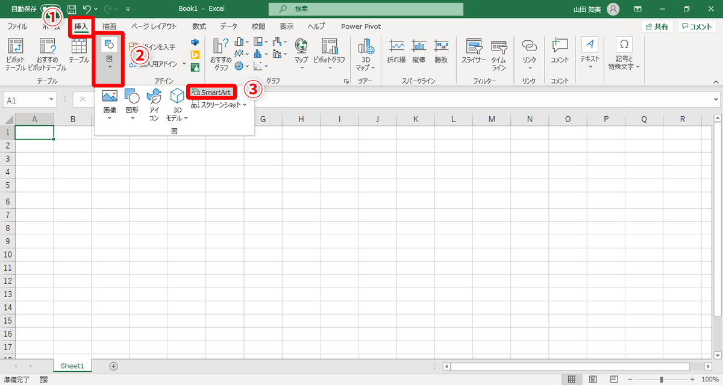Add a new sheet with plus button
The width and height of the screenshot is (723, 385).
point(113,366)
